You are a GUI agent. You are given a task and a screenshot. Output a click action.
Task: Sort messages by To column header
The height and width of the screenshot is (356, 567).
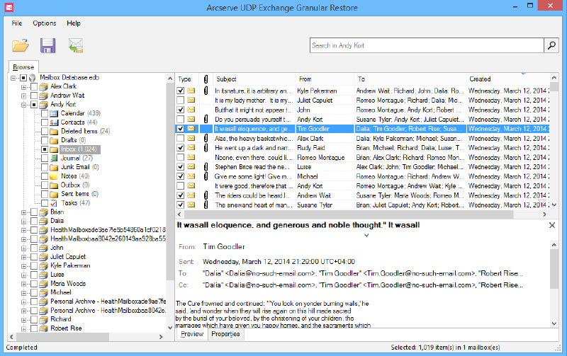(410, 79)
